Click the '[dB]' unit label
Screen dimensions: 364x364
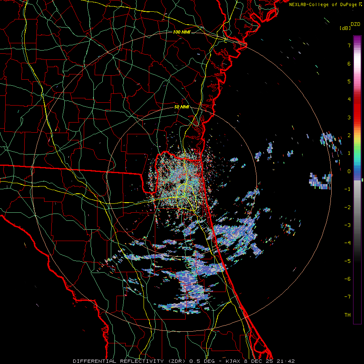tap(345, 28)
